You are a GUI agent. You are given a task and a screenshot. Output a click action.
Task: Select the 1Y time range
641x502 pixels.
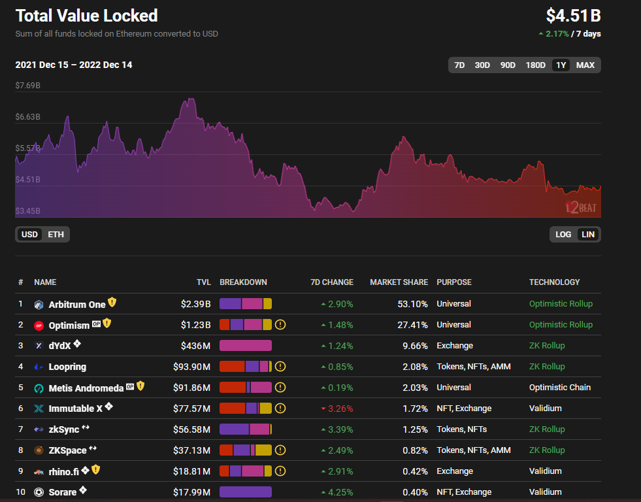pyautogui.click(x=561, y=65)
